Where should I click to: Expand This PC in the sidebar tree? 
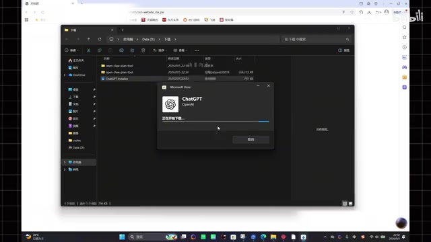[65, 162]
